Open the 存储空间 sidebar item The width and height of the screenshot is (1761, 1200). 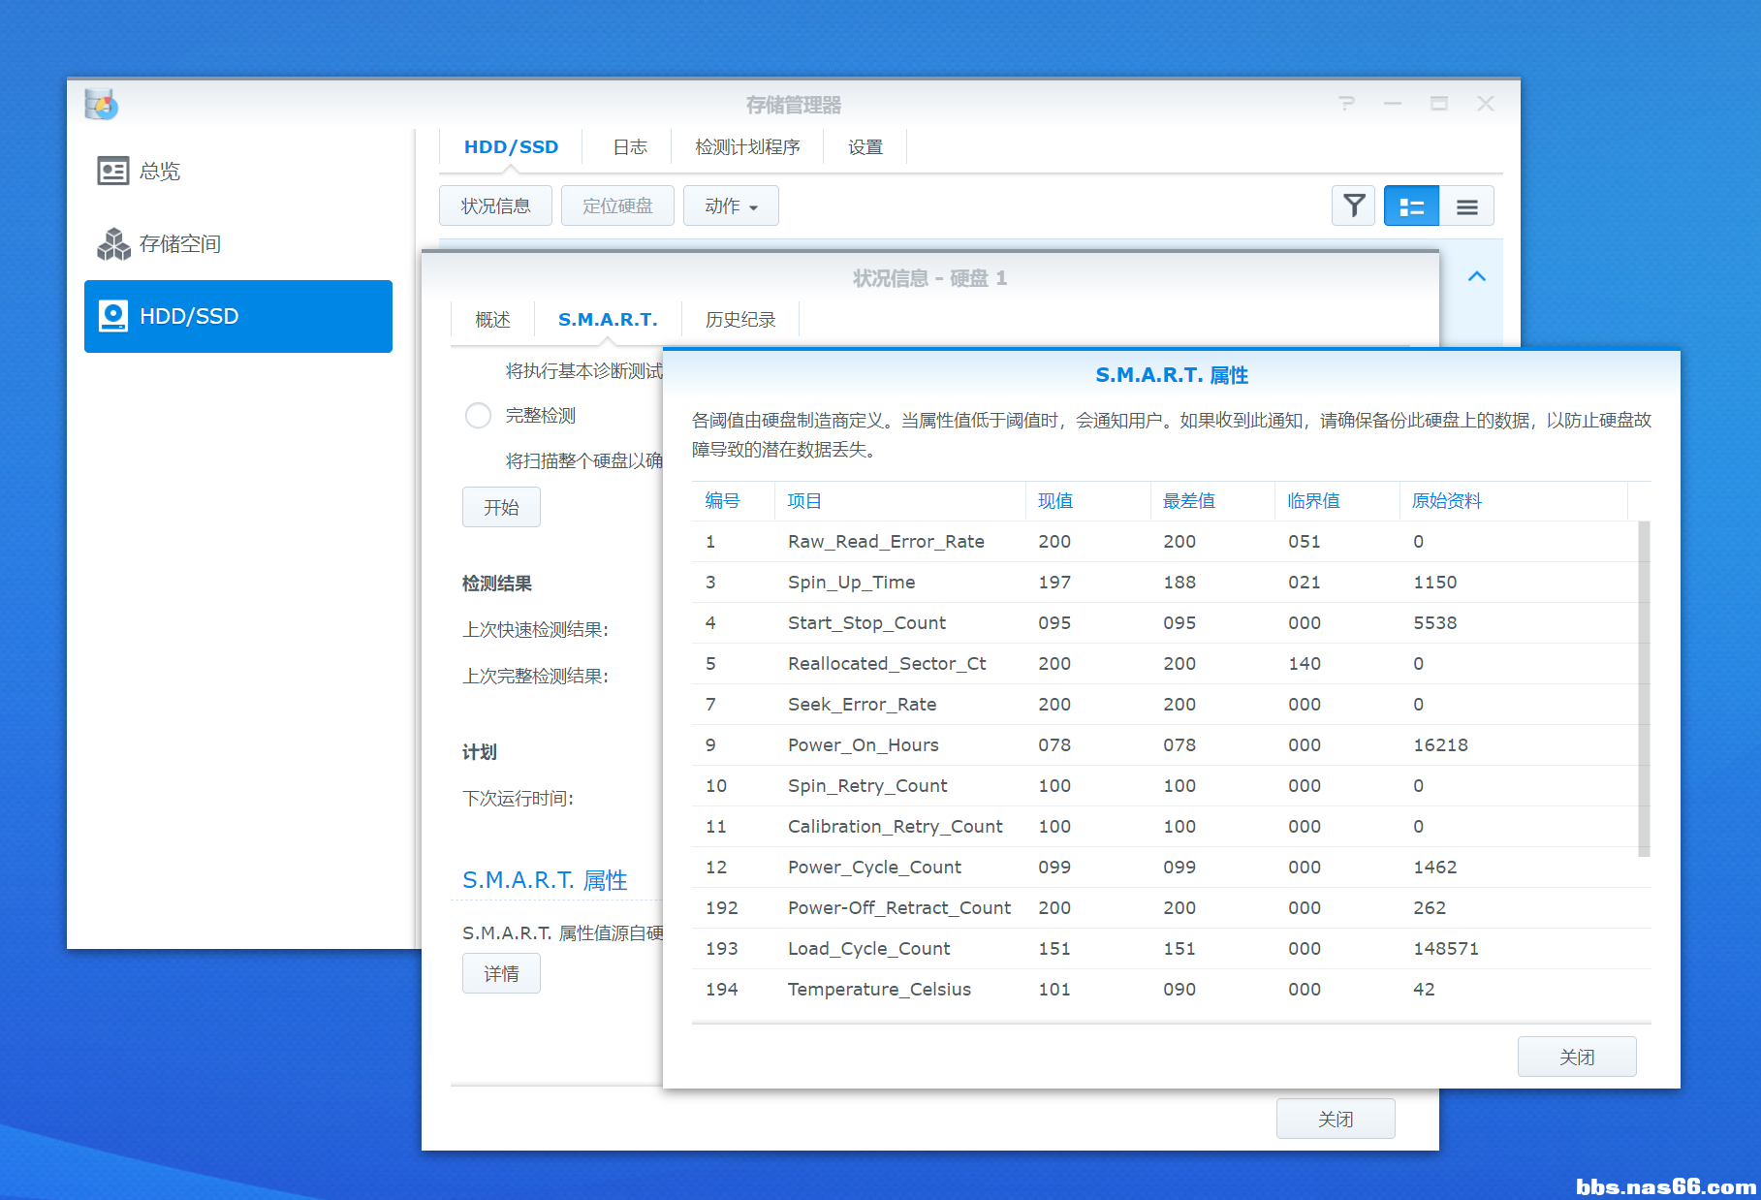[x=238, y=243]
